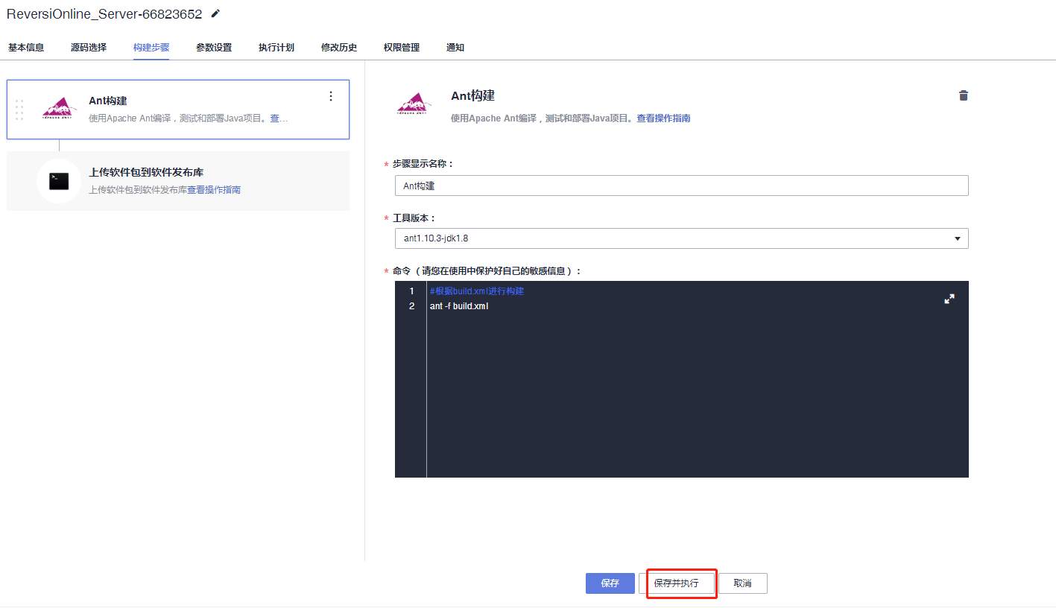Screen dimensions: 1056x608
Task: Open 查看操作指南 link in Ant构建 detail panel
Action: [663, 118]
